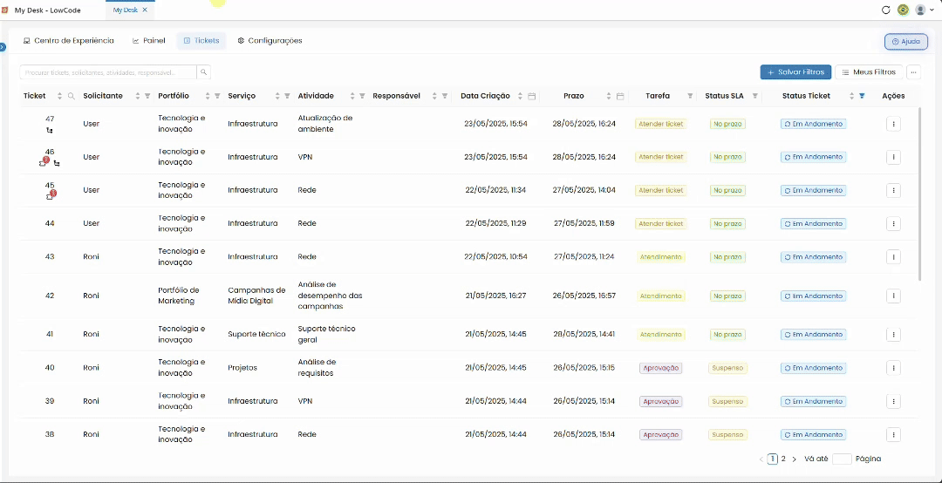This screenshot has width=942, height=483.
Task: Open actions menu for ticket 46
Action: tap(893, 157)
